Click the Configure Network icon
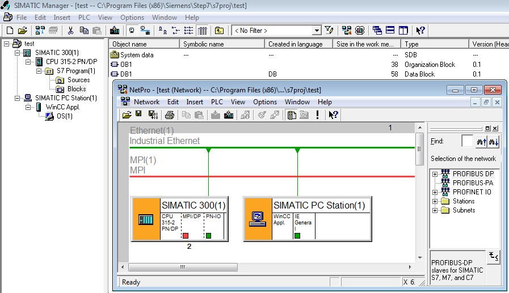Screen dimensions: 509x293 [347, 31]
